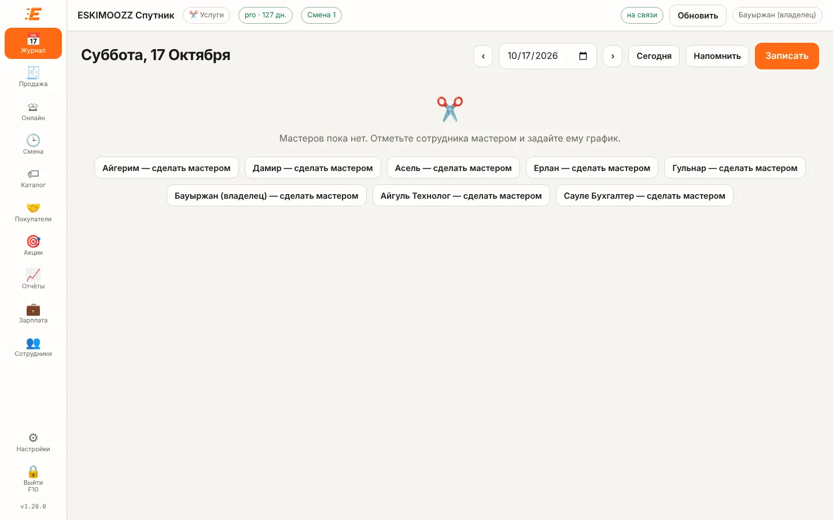Click the orange Записать button
The height and width of the screenshot is (520, 833).
pos(787,56)
